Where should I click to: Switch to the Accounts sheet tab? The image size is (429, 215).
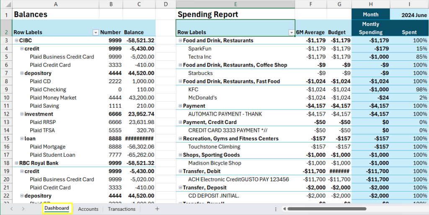(88, 209)
